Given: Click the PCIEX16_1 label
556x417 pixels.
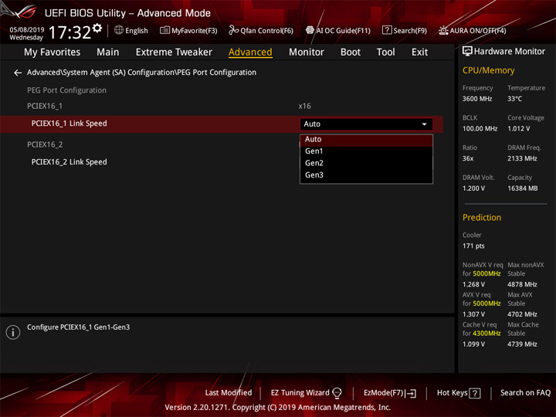Looking at the screenshot, I should click(x=45, y=106).
